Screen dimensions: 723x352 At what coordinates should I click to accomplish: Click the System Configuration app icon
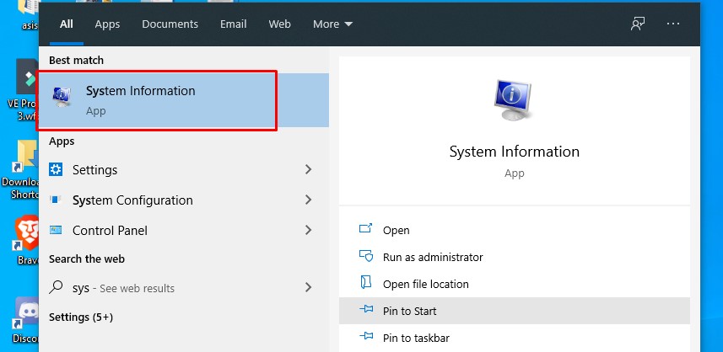click(57, 200)
